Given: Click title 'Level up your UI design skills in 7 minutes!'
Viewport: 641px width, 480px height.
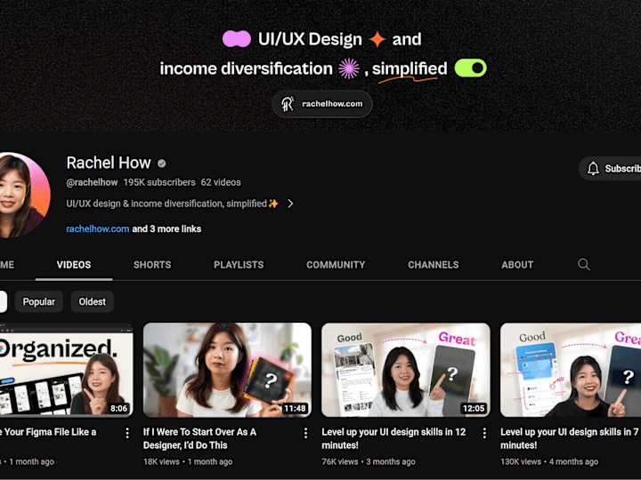Looking at the screenshot, I should click(x=570, y=438).
